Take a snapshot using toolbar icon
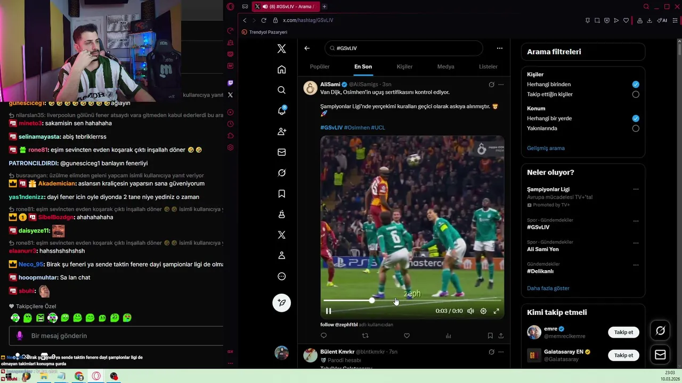Image resolution: width=682 pixels, height=383 pixels. click(x=597, y=20)
